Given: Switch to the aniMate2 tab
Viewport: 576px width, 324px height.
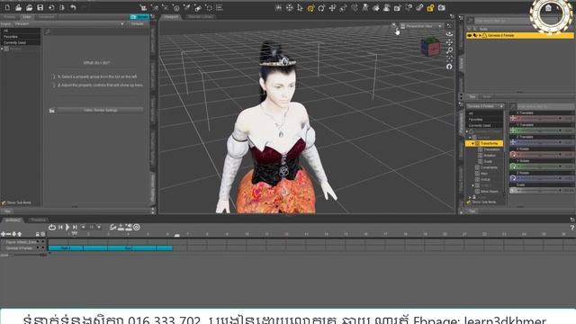Looking at the screenshot, I should [13, 220].
